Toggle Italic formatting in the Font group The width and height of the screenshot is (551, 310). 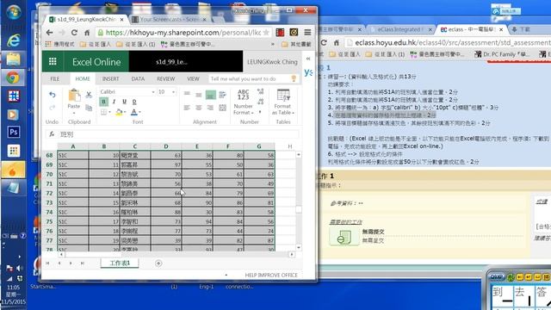coord(114,102)
